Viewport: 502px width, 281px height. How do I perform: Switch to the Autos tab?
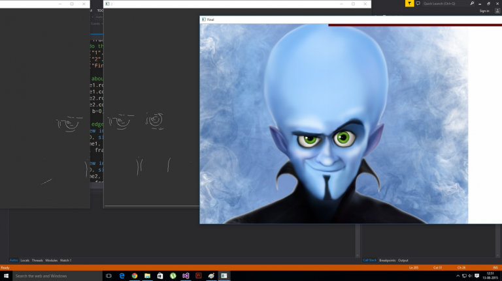click(14, 260)
